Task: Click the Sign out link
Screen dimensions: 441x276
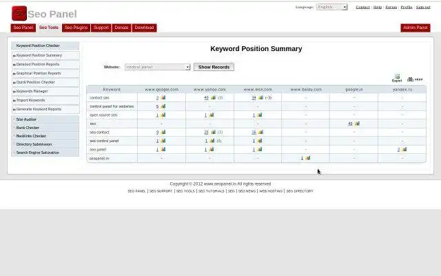Action: 423,7
